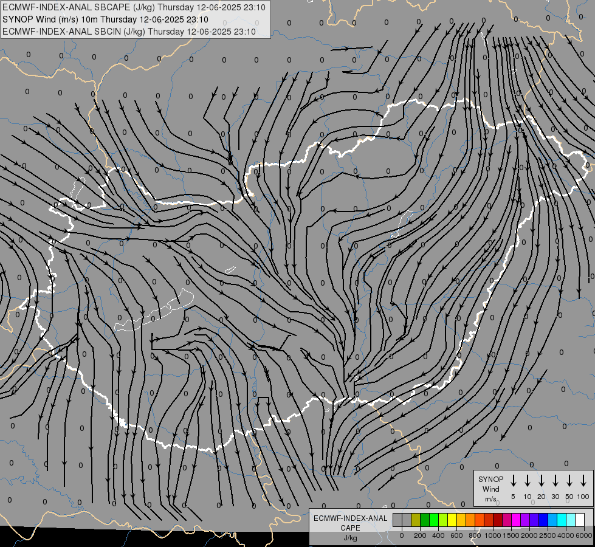595x547 pixels.
Task: Click the 'SYNOP' label in the wind legend
Action: [490, 479]
